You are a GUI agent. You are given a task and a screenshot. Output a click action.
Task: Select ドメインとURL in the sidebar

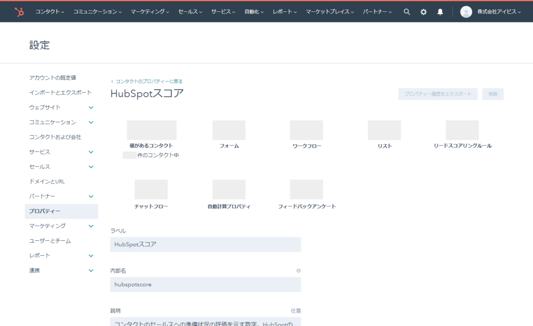[47, 181]
